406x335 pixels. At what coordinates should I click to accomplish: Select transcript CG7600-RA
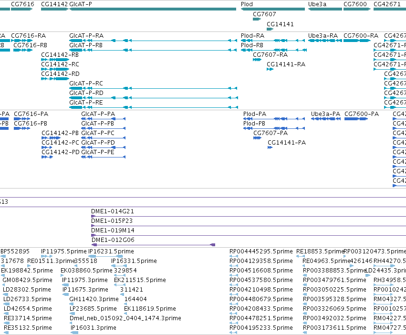click(357, 41)
